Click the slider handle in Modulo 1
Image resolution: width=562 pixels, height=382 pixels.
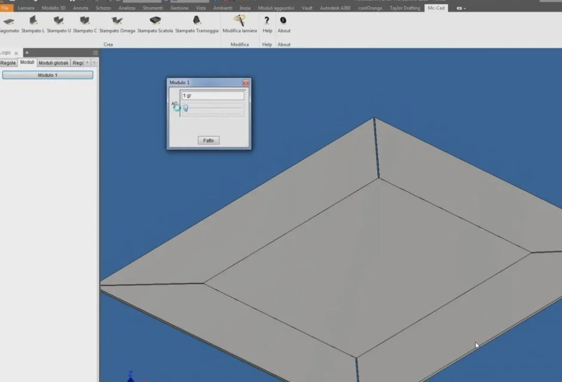click(x=186, y=108)
